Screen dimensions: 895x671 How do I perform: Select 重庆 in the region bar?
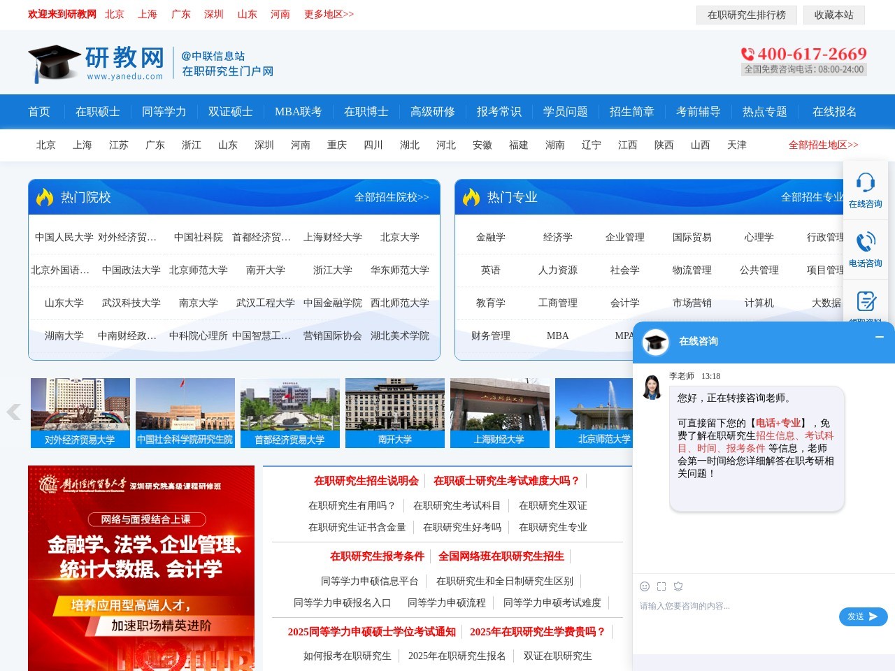click(x=337, y=145)
